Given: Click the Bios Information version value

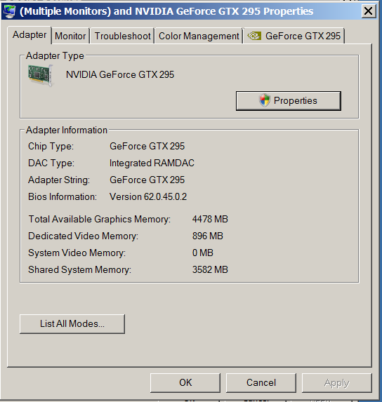Looking at the screenshot, I should click(x=148, y=196).
